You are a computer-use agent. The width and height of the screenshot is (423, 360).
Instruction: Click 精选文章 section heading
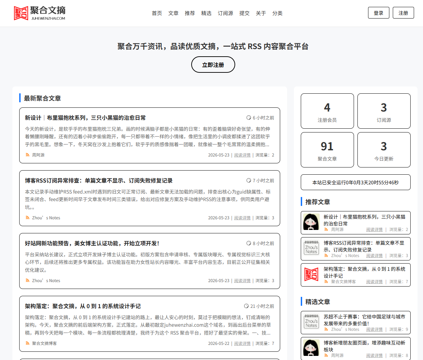point(318,302)
